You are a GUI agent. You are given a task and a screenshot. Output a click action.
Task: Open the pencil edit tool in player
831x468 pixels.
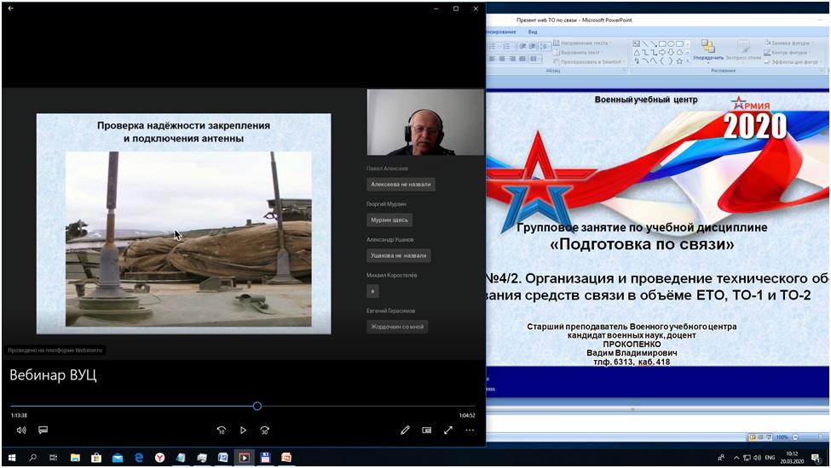coord(405,431)
